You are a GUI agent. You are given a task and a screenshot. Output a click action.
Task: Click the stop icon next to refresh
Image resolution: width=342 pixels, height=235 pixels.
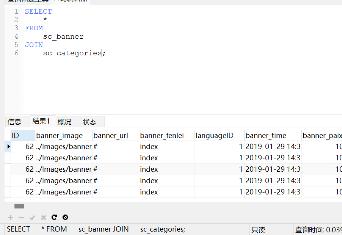tap(65, 218)
